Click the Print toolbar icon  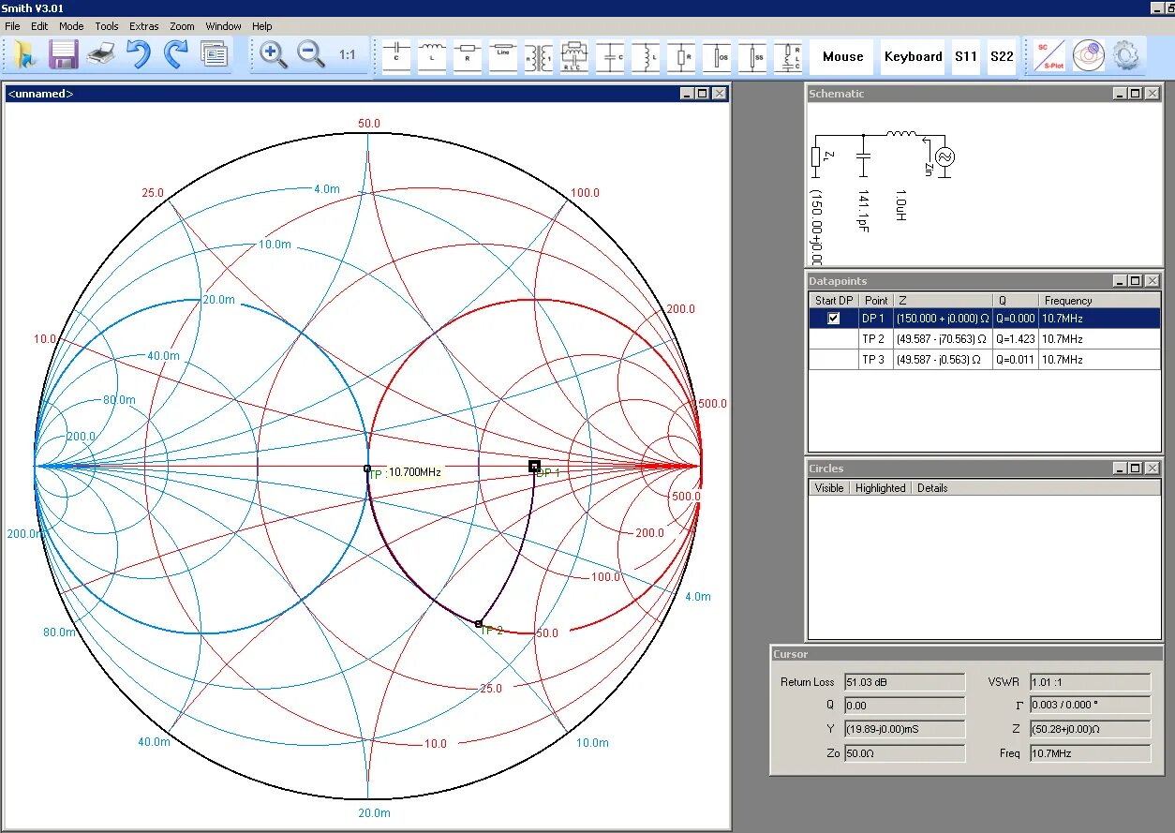tap(101, 55)
